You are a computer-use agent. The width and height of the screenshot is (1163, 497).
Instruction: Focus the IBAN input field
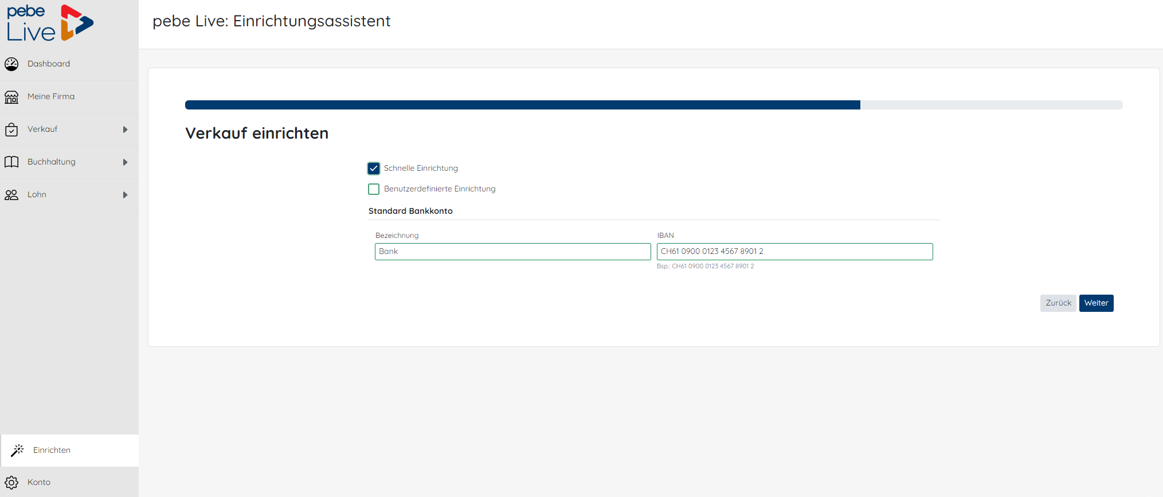[794, 252]
